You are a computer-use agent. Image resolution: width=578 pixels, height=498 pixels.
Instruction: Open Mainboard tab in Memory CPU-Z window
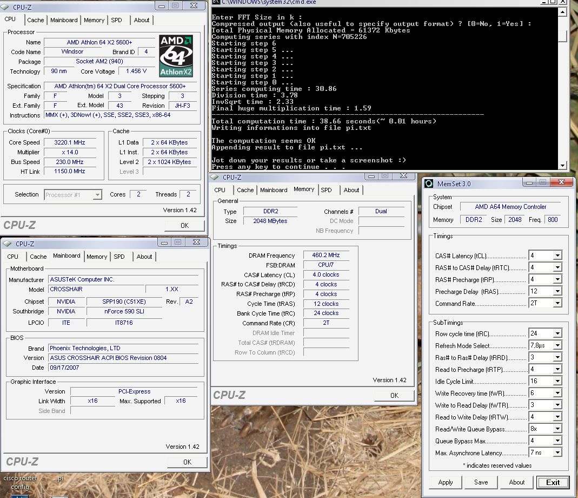274,190
